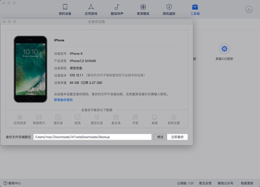The image size is (260, 187).
Task: Switch to the 应用游戏 apps section
Action: coord(91,9)
